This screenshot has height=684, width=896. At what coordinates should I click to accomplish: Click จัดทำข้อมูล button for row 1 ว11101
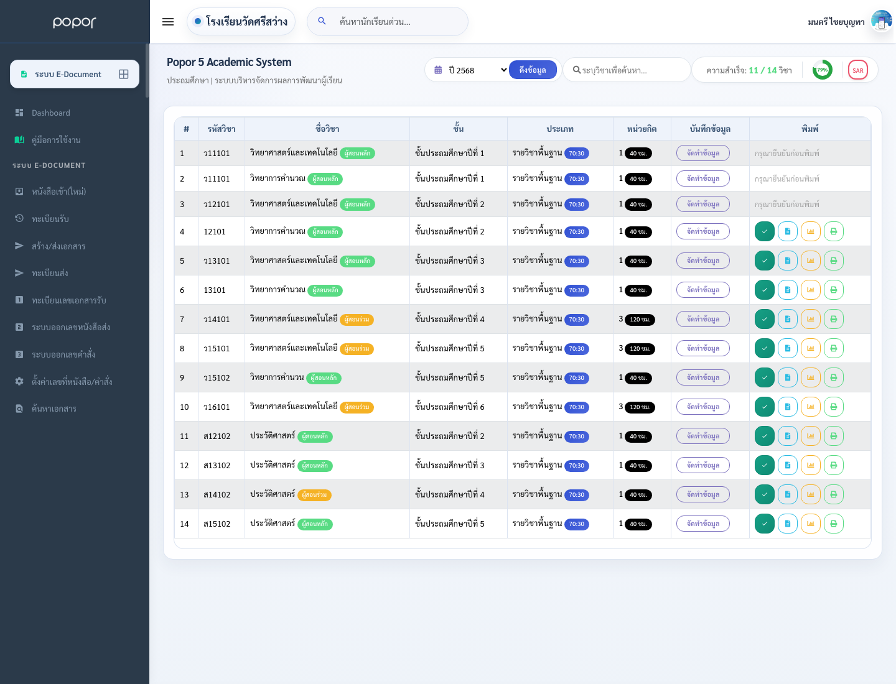(x=703, y=153)
